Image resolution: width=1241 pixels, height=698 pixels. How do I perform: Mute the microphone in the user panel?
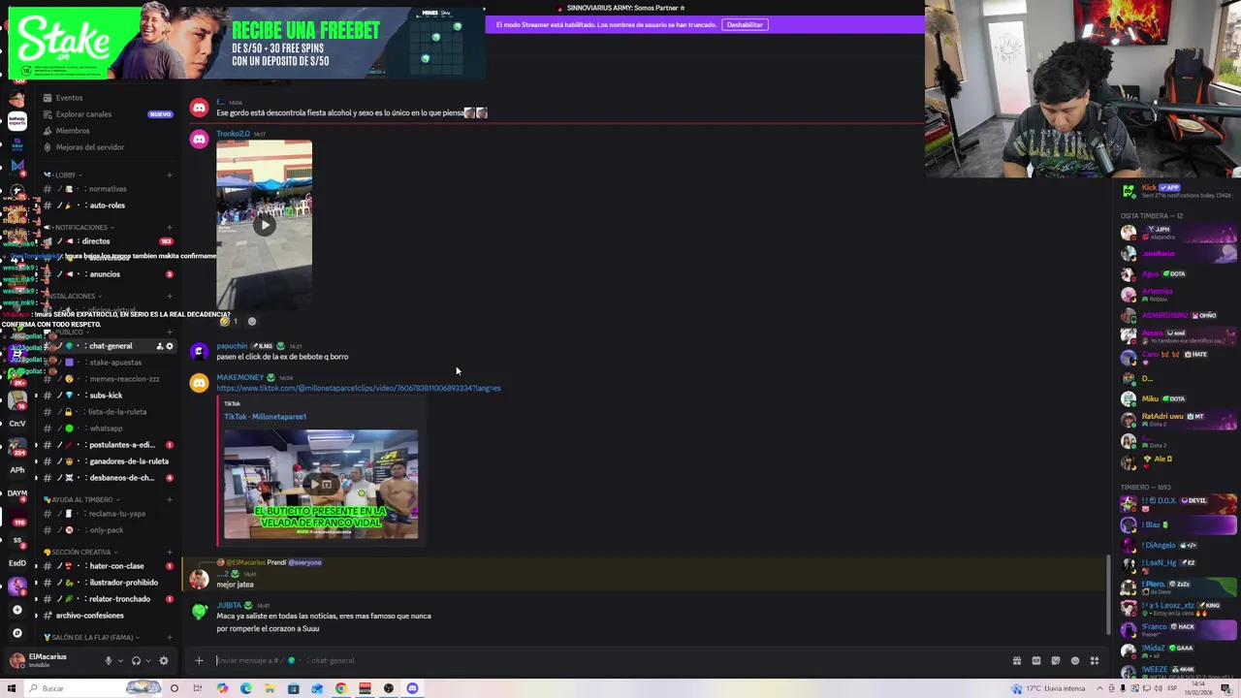coord(109,660)
